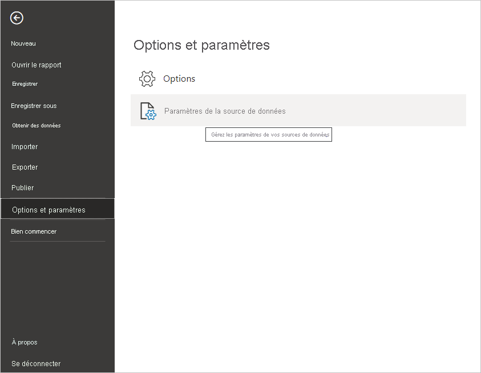Open Paramètres de la source de données

[x=224, y=111]
